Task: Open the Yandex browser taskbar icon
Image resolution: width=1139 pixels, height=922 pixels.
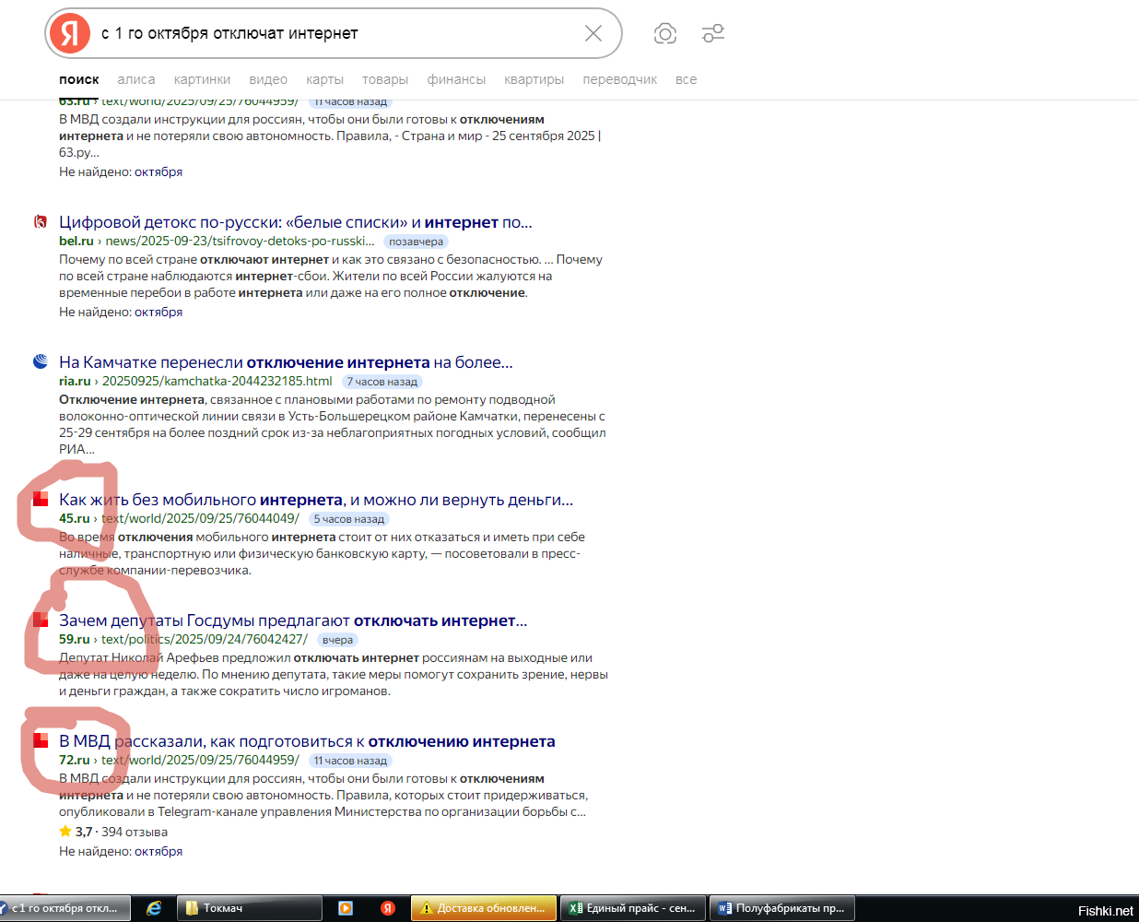Action: pos(388,908)
